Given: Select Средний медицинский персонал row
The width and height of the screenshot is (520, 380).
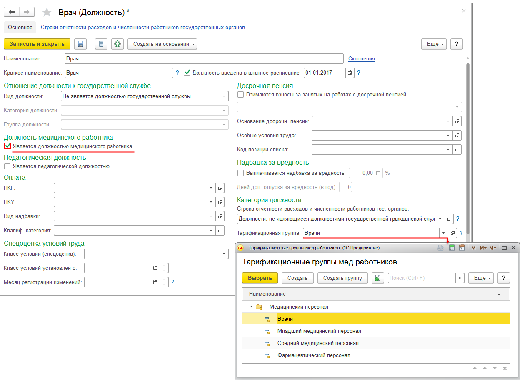Looking at the screenshot, I should pos(376,343).
